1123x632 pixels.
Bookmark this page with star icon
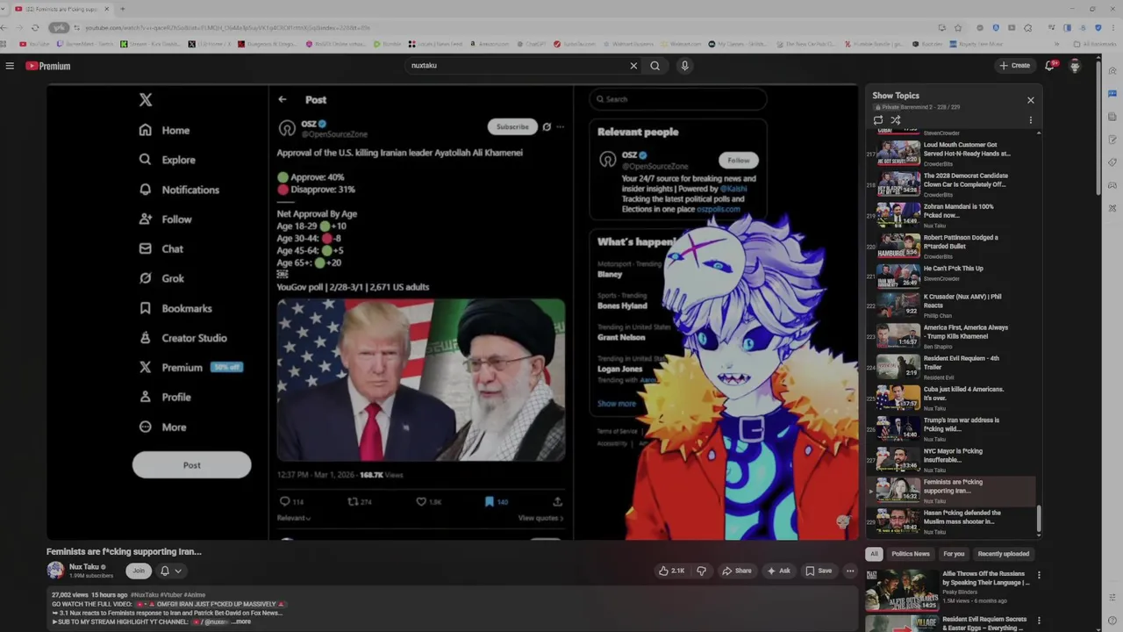click(958, 27)
